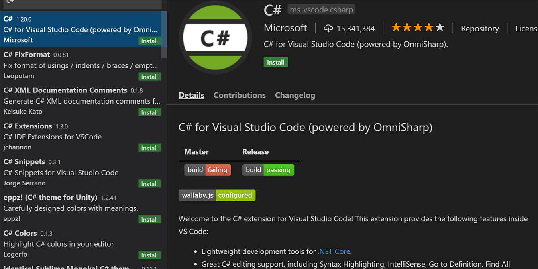The image size is (538, 269).
Task: Click the Master build failing badge
Action: tap(207, 170)
